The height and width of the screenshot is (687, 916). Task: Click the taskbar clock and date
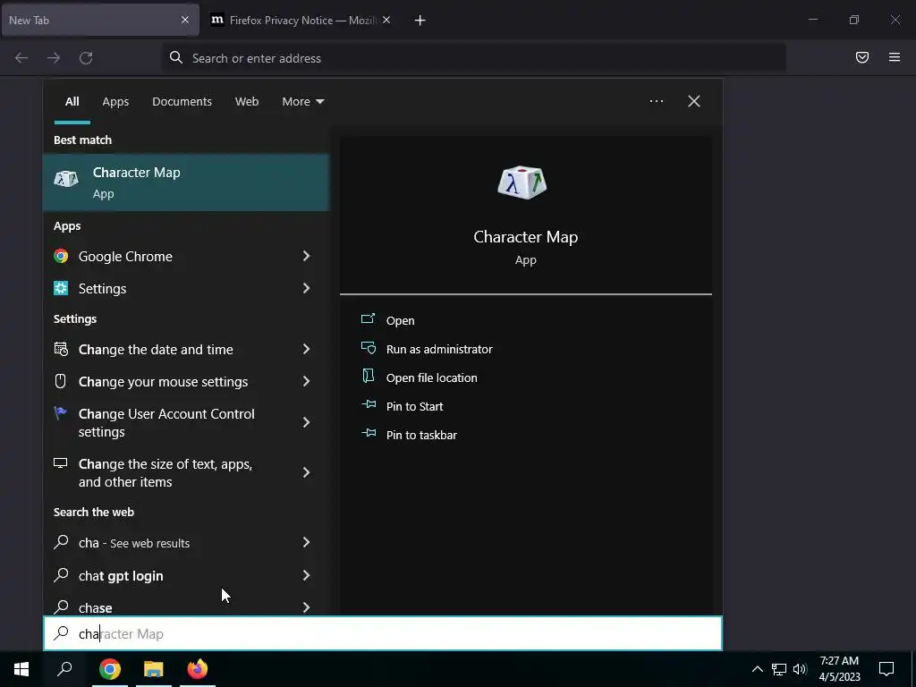point(839,669)
